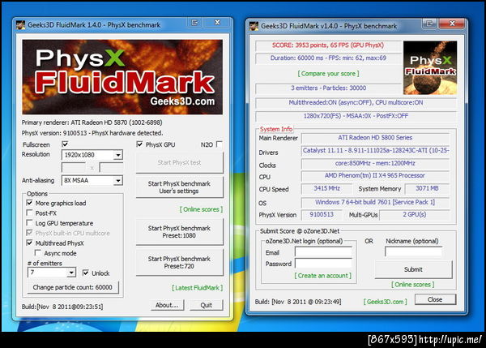486x348 pixels.
Task: Open Online scores link in settings window
Action: [201, 209]
